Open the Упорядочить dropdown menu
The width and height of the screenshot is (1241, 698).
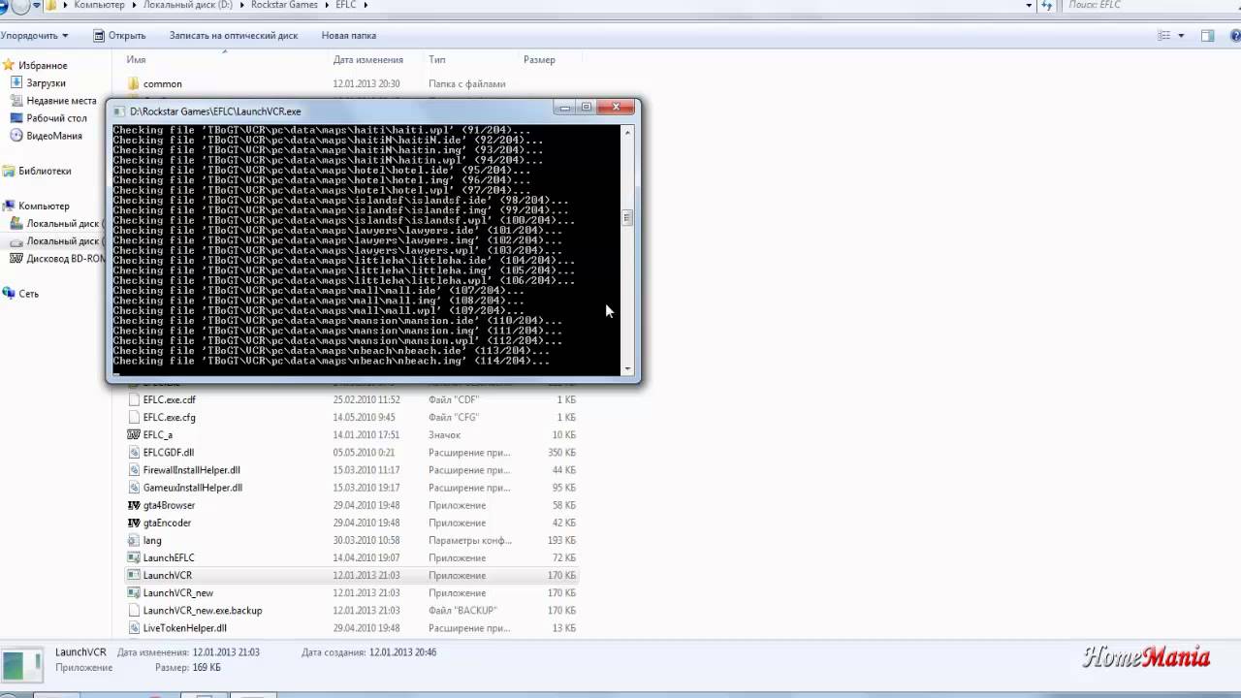point(34,36)
